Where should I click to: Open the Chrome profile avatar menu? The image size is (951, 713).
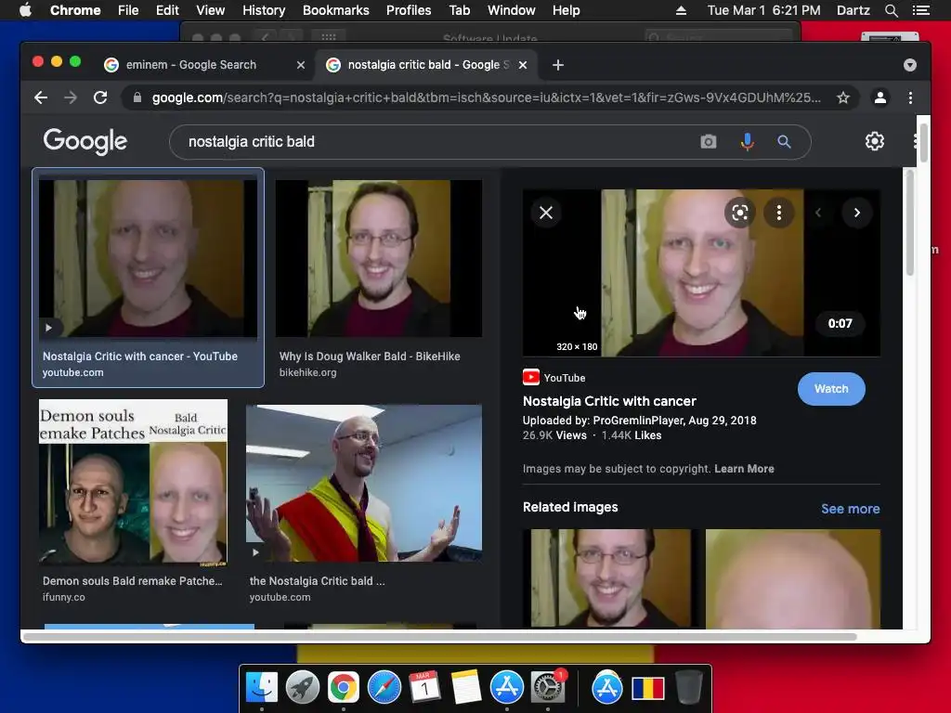pyautogui.click(x=880, y=97)
